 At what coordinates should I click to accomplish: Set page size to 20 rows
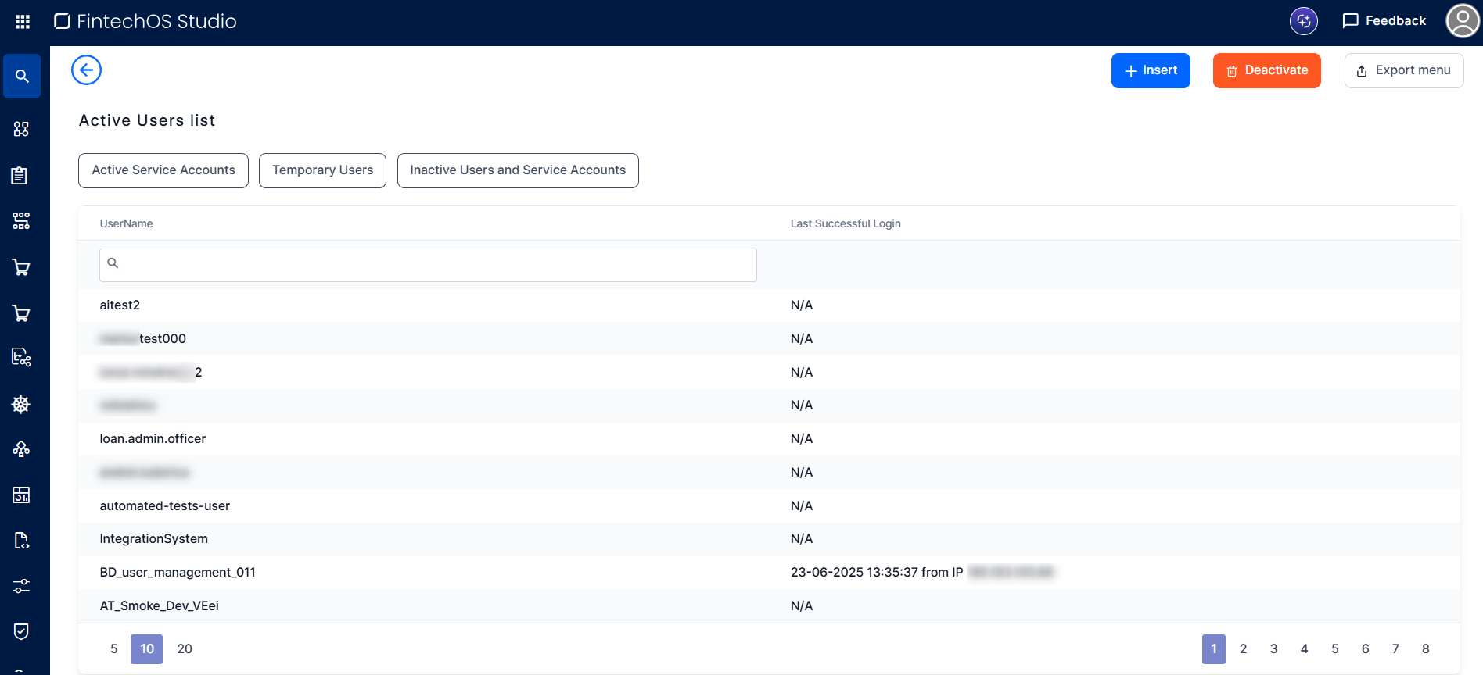click(x=185, y=649)
